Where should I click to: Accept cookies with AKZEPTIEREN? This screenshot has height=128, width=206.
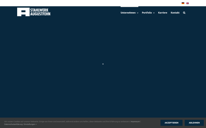pyautogui.click(x=171, y=123)
